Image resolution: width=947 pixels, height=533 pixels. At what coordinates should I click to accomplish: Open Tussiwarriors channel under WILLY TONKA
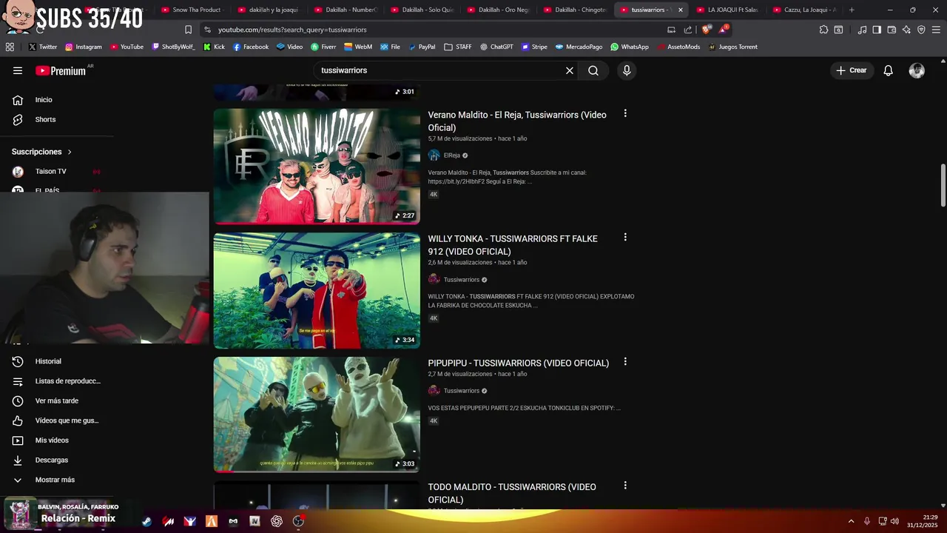462,280
